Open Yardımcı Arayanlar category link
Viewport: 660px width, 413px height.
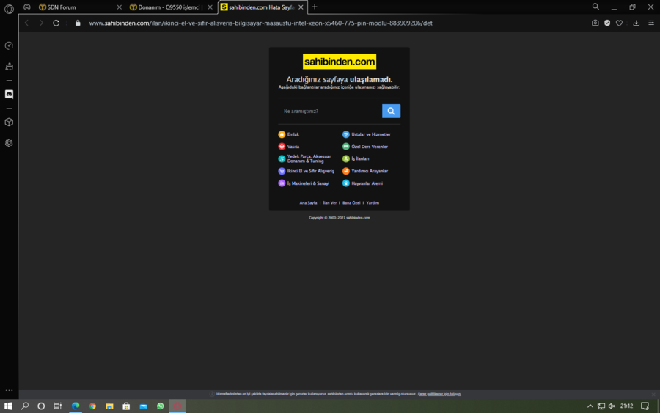pyautogui.click(x=370, y=171)
